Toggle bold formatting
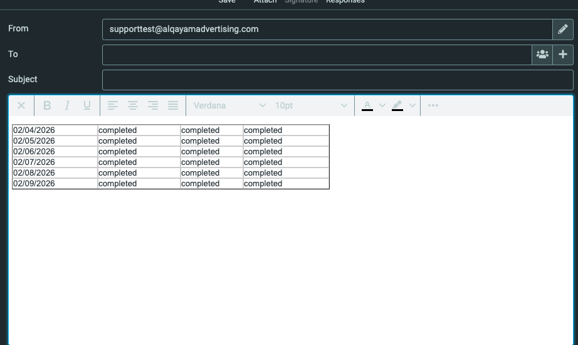578x345 pixels. click(47, 105)
